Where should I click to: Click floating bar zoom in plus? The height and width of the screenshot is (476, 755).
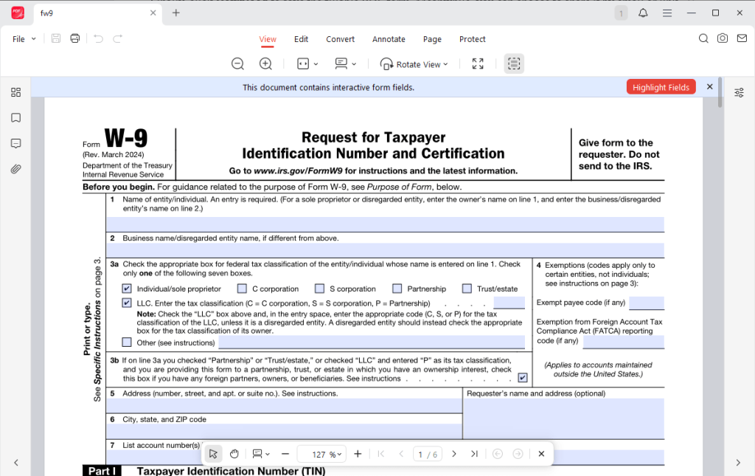click(x=358, y=454)
